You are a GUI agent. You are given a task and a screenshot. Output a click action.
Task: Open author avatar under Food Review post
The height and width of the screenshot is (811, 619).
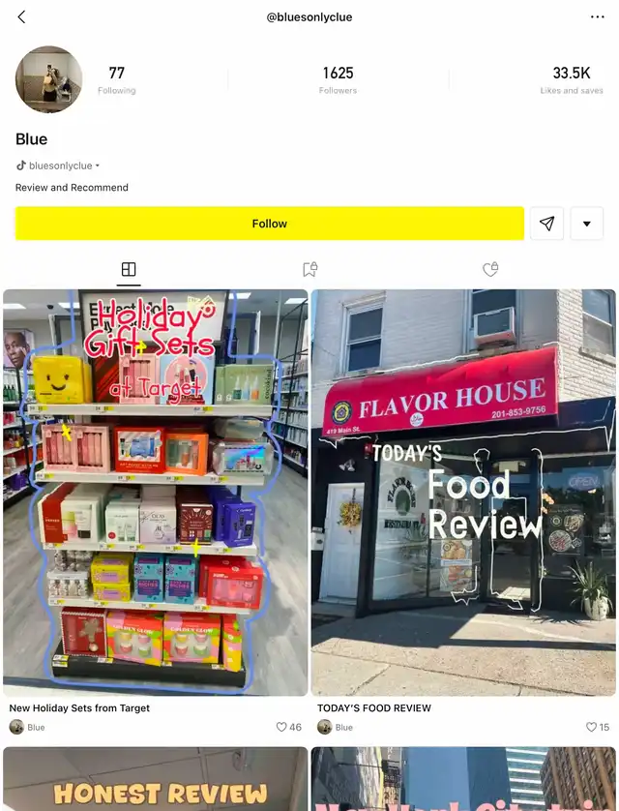pos(324,727)
